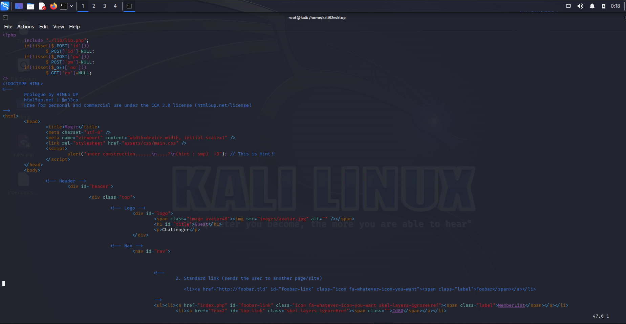Click the 'Free for personal and commercial use' line
The height and width of the screenshot is (324, 626).
pos(138,105)
